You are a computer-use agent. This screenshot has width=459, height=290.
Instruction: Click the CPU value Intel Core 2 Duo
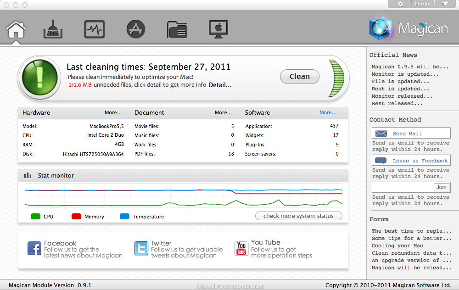tap(106, 135)
